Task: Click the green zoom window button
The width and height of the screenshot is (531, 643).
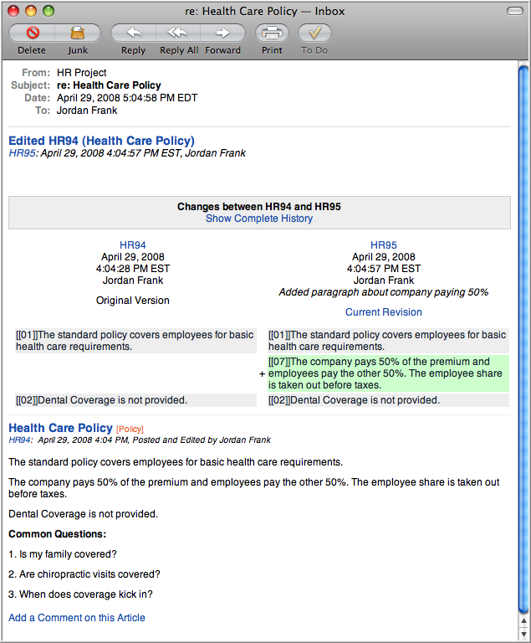Action: point(49,11)
